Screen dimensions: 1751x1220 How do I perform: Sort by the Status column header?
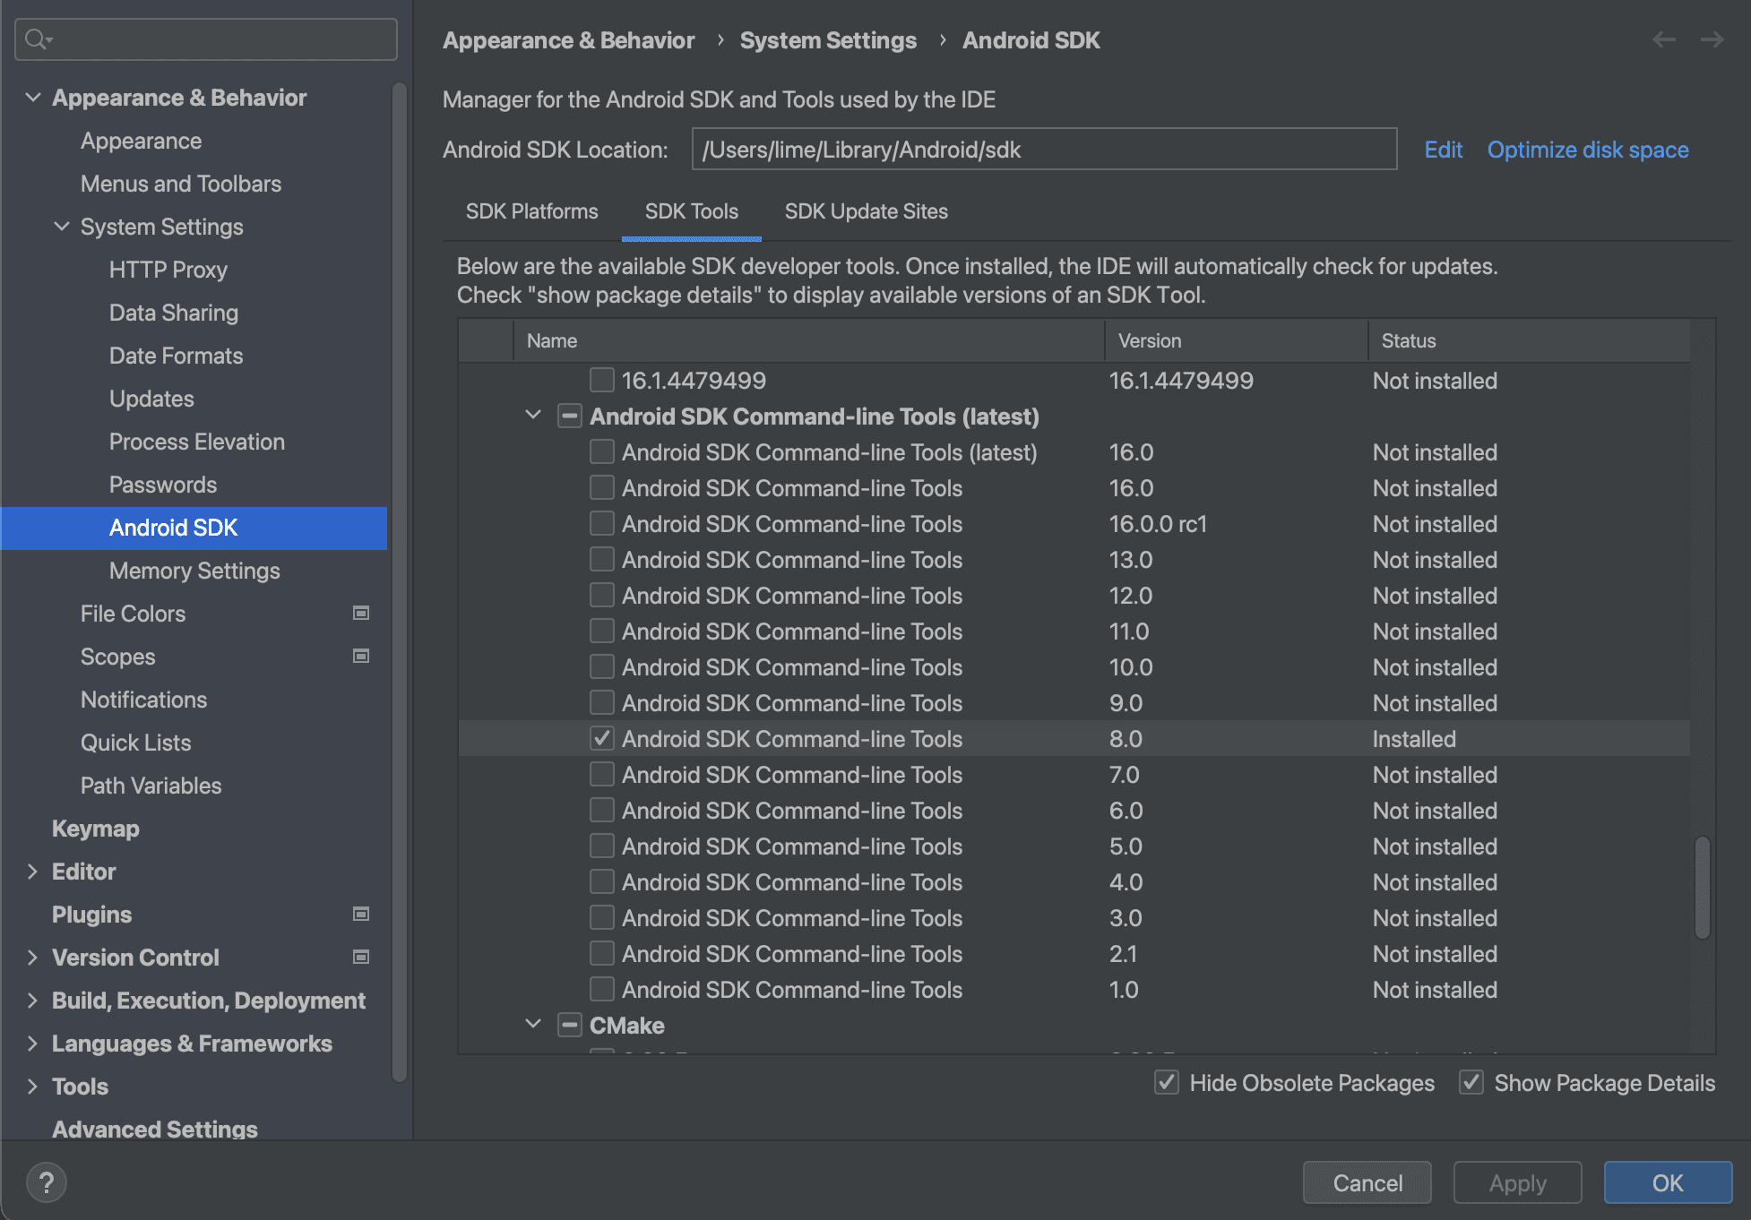1529,340
